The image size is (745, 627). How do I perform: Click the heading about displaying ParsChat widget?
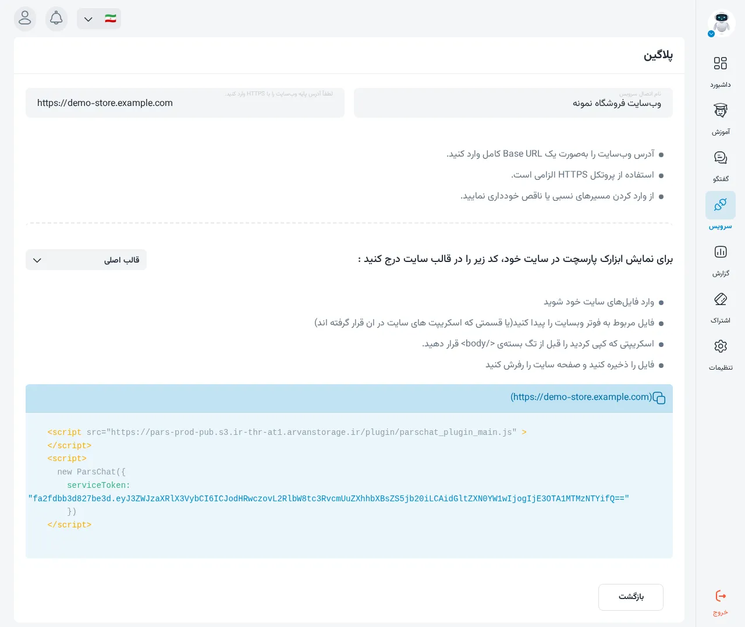[515, 259]
